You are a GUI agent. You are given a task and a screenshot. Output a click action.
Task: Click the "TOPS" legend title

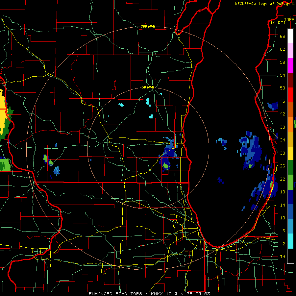point(289,19)
